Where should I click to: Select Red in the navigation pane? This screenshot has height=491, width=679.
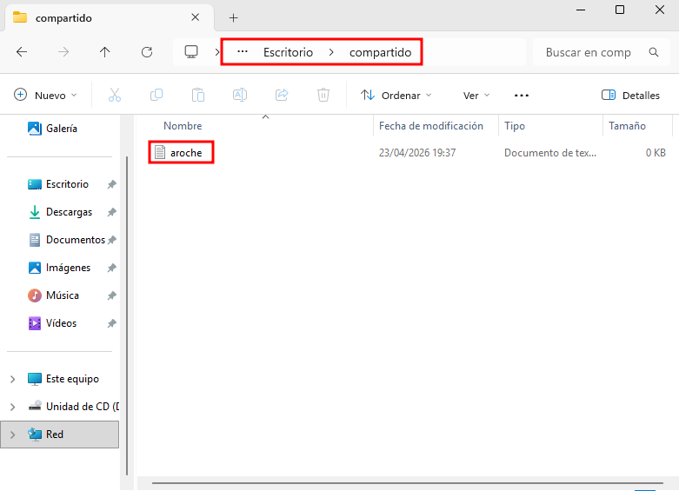(x=59, y=435)
